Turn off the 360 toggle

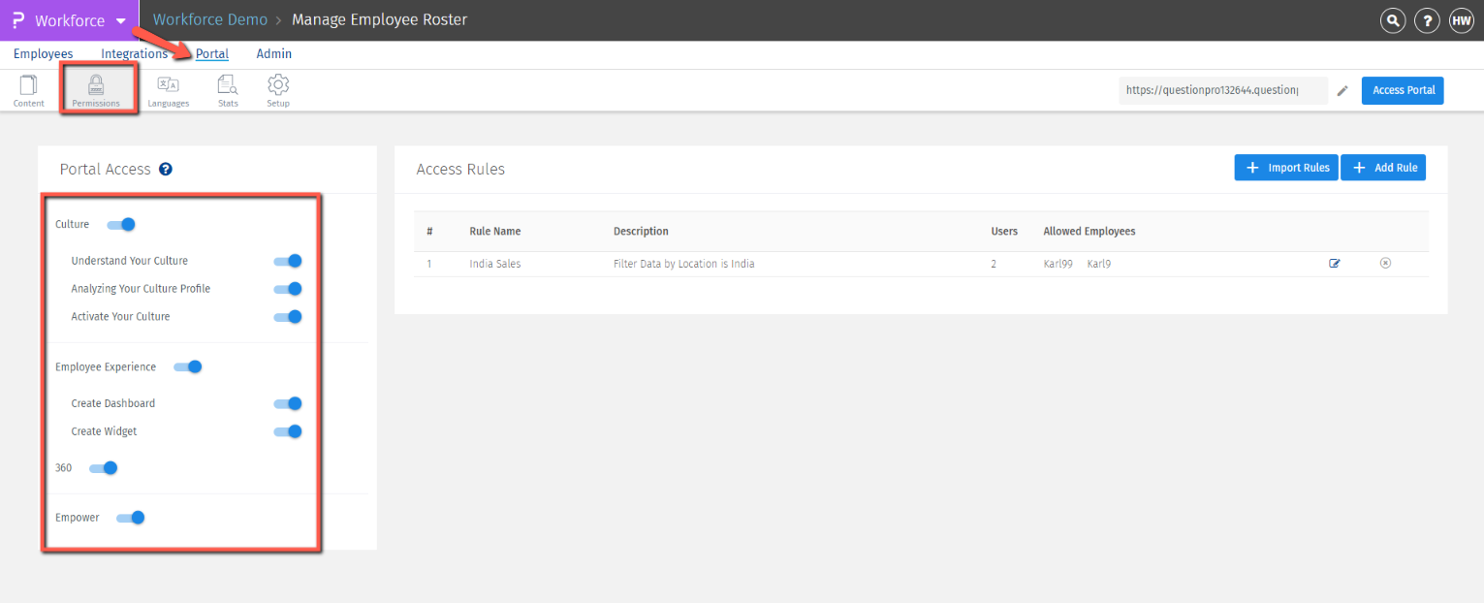tap(104, 468)
